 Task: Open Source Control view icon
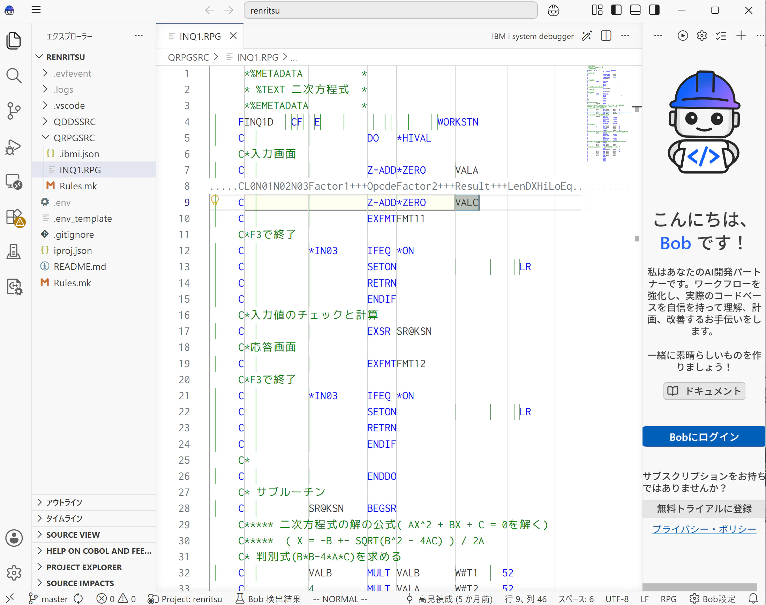(x=14, y=111)
